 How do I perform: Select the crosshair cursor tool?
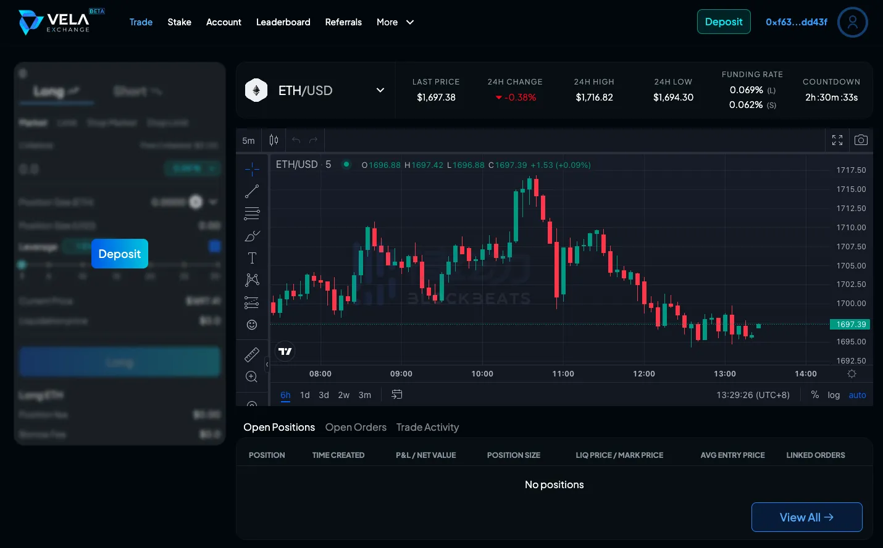tap(252, 169)
